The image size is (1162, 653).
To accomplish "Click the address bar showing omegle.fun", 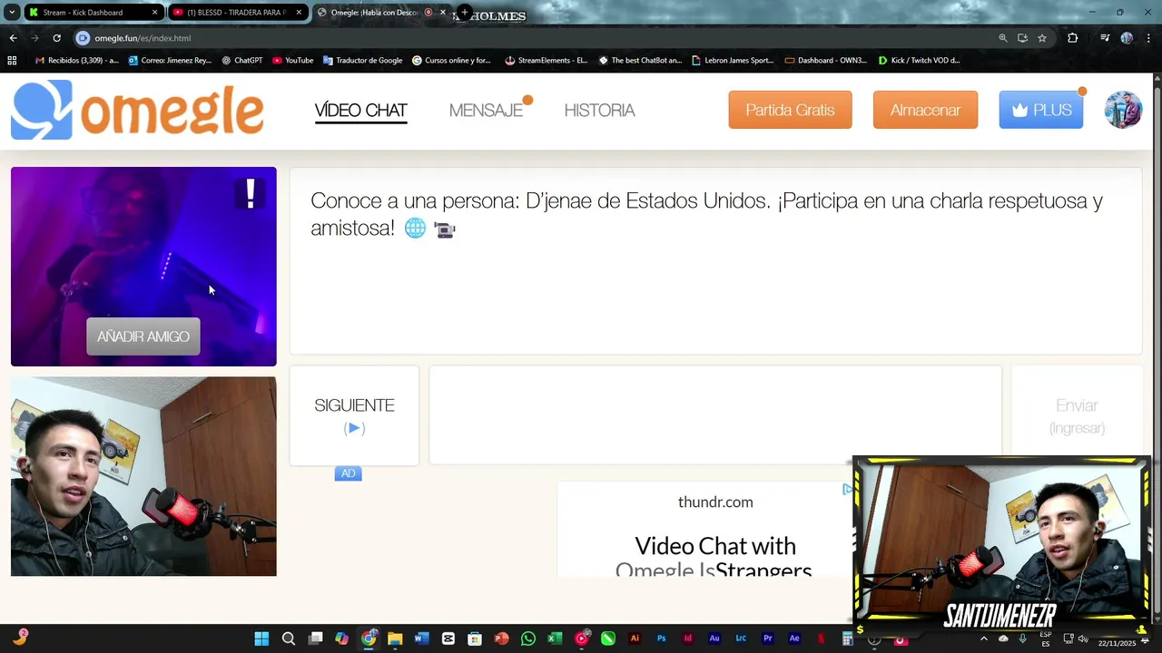I will 536,38.
